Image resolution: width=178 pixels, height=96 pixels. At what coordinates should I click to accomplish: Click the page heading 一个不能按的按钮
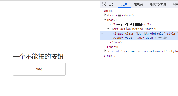click(x=38, y=57)
